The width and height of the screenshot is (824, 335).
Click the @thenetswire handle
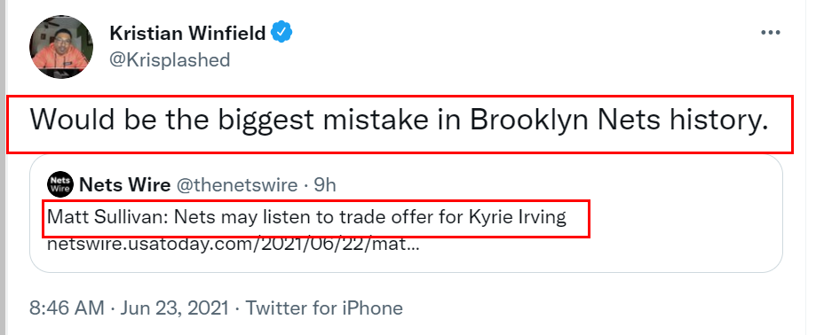[x=236, y=185]
